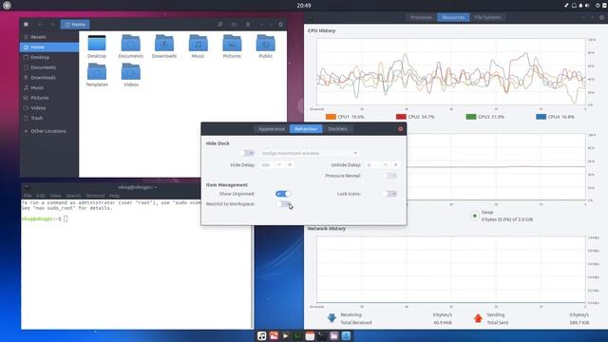Open the terminal icon in the dock
The image size is (608, 342).
click(322, 335)
